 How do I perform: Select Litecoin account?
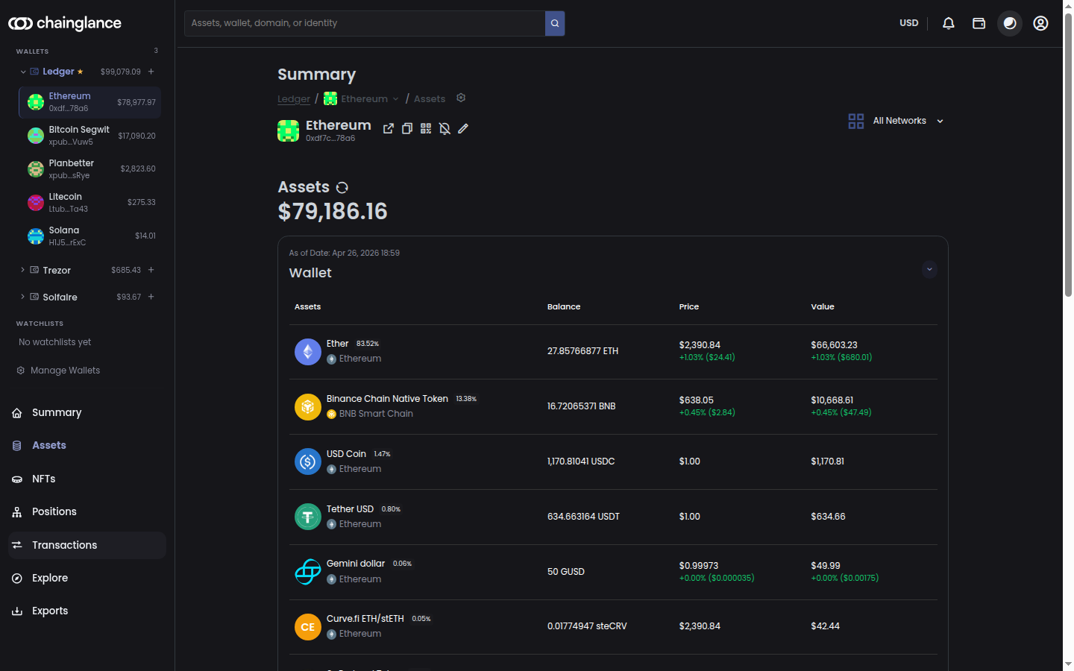[89, 203]
